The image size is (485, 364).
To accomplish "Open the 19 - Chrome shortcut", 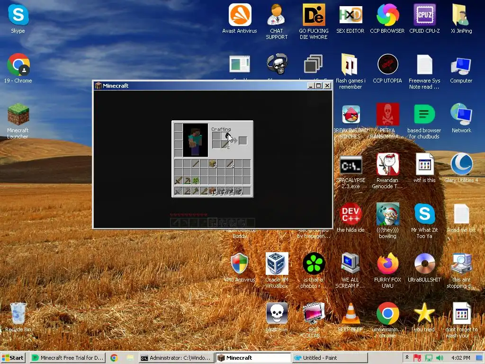I will coord(18,69).
